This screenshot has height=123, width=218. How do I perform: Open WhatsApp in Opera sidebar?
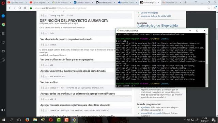click(3, 25)
